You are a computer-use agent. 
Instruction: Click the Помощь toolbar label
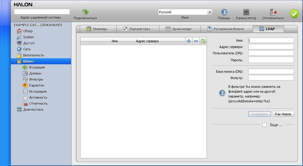(x=224, y=18)
